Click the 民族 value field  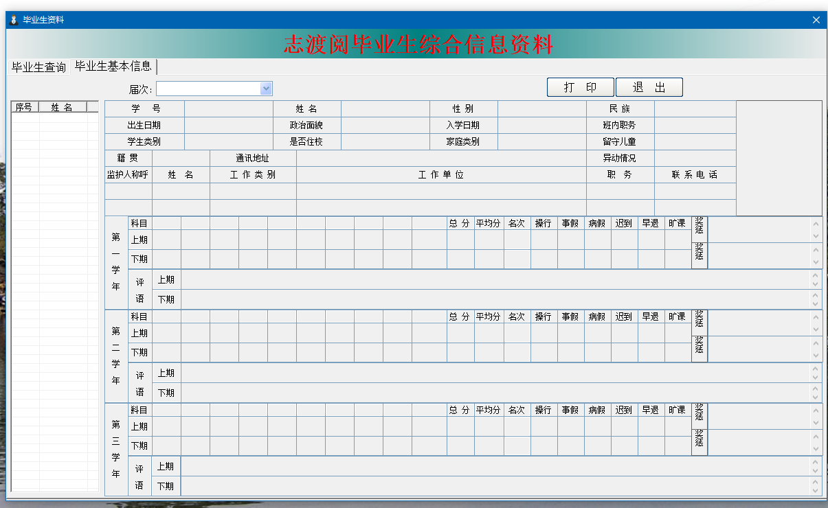[x=695, y=108]
